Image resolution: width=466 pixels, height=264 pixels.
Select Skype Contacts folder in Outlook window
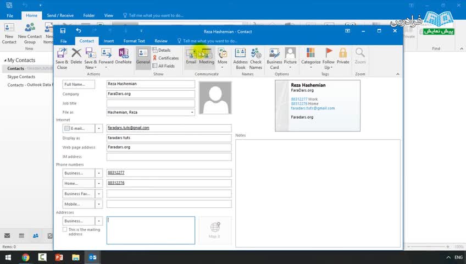tap(21, 76)
